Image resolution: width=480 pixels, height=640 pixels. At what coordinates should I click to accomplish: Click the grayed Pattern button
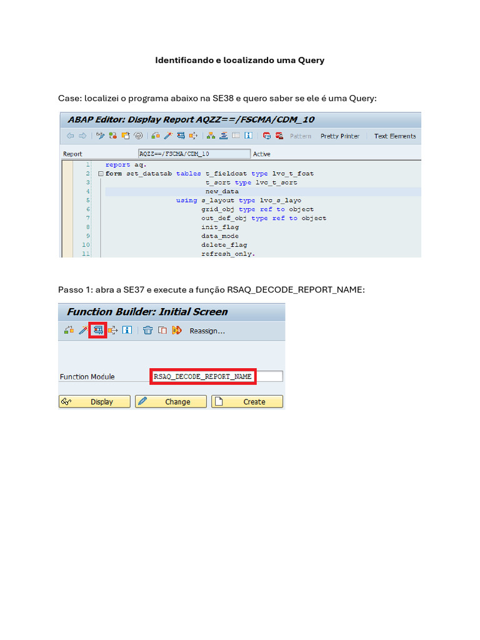click(x=301, y=136)
